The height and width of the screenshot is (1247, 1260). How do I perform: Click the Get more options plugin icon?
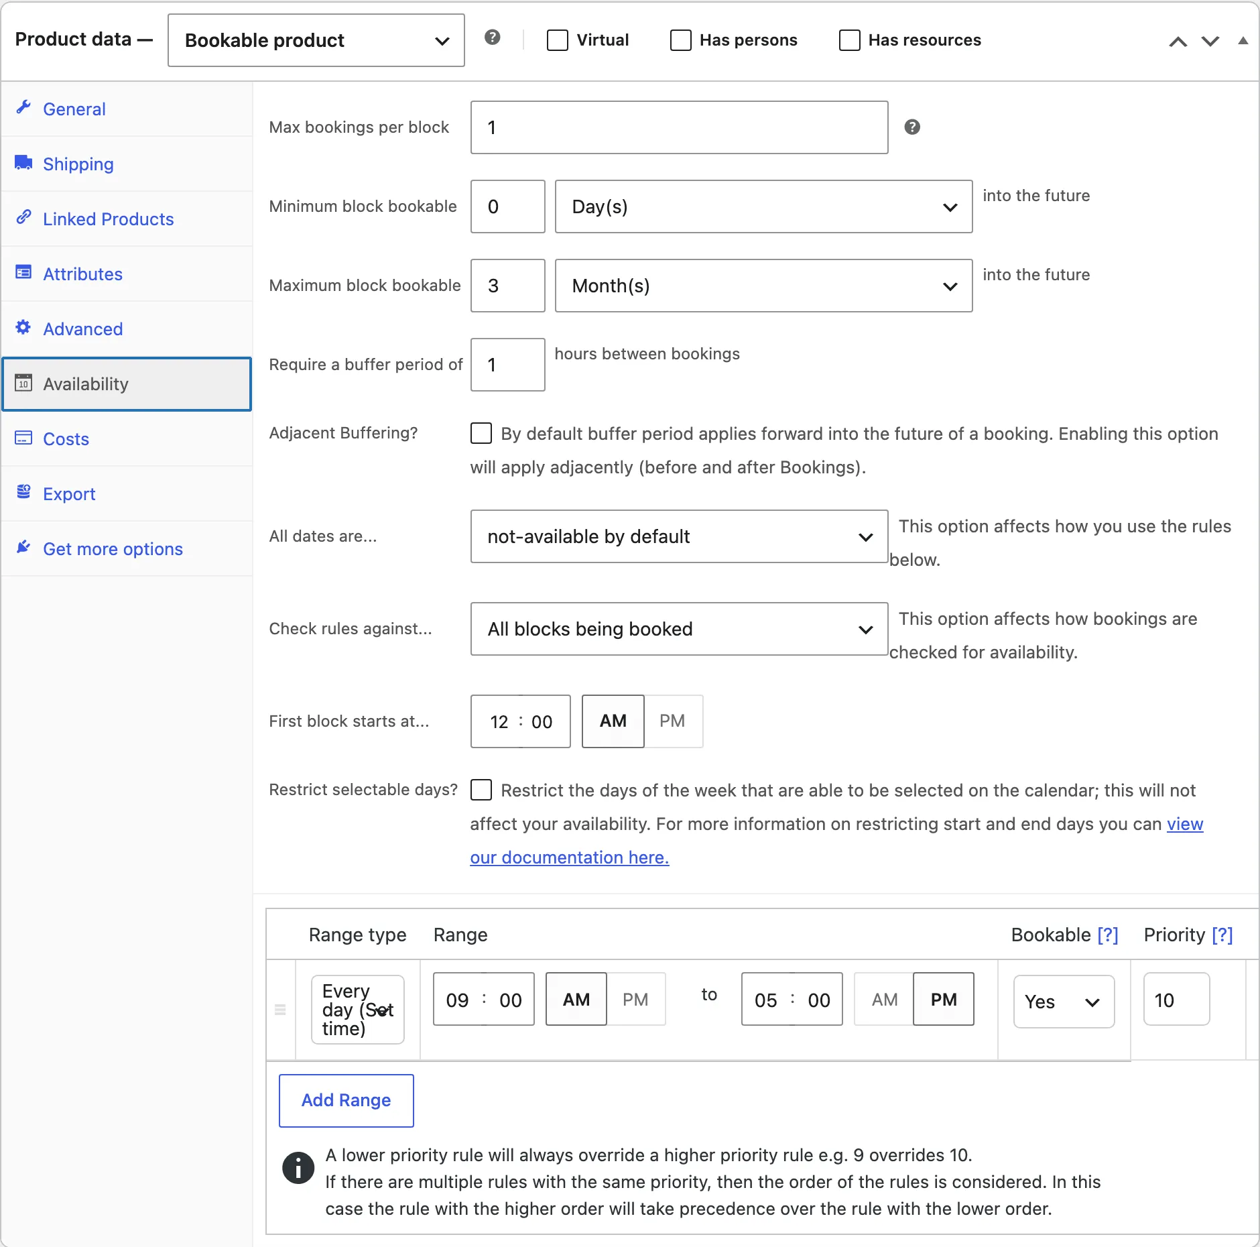(23, 547)
